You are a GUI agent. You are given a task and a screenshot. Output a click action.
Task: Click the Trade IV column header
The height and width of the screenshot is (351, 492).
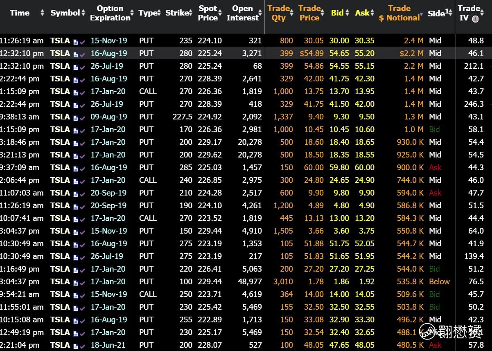pos(469,13)
